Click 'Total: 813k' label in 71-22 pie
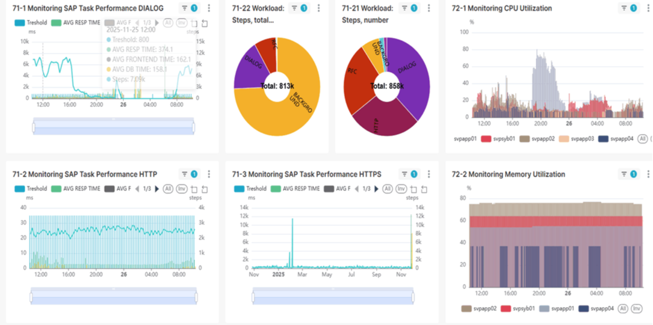The height and width of the screenshot is (325, 653). pyautogui.click(x=277, y=86)
